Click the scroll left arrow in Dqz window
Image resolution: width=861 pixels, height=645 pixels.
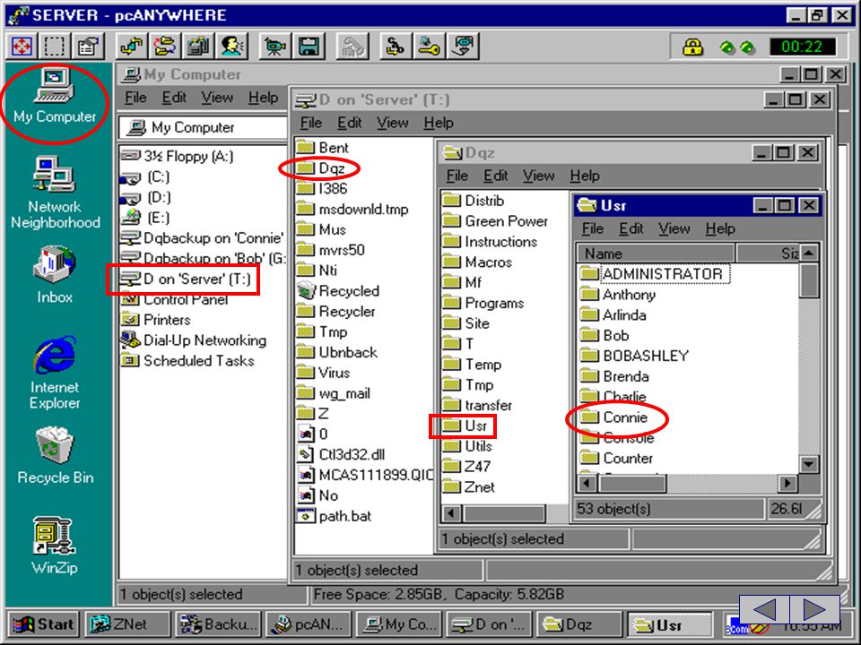(451, 514)
